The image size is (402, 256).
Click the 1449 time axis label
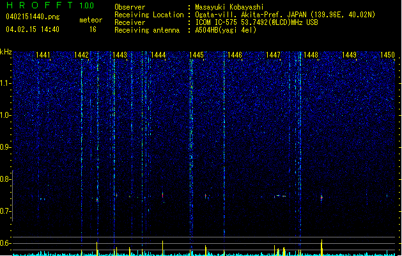pyautogui.click(x=349, y=54)
